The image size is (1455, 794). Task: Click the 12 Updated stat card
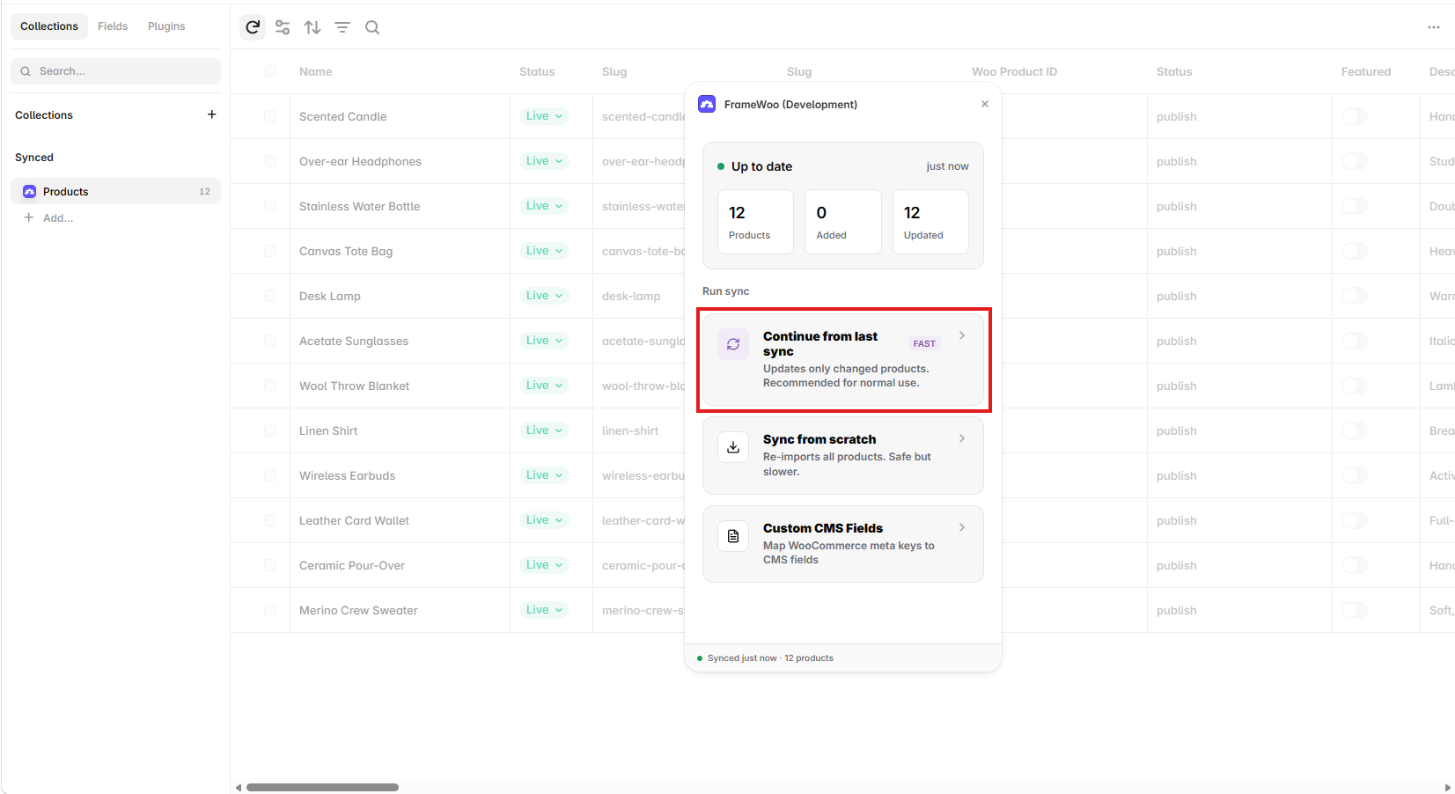[930, 222]
